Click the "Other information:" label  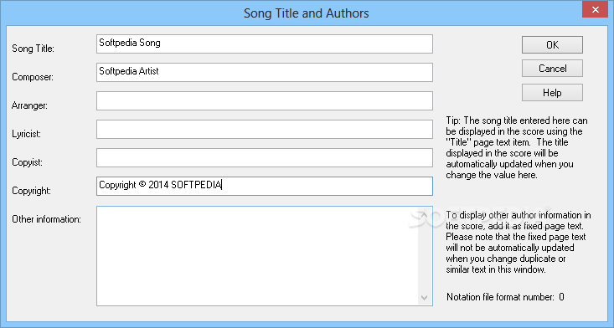(x=46, y=219)
